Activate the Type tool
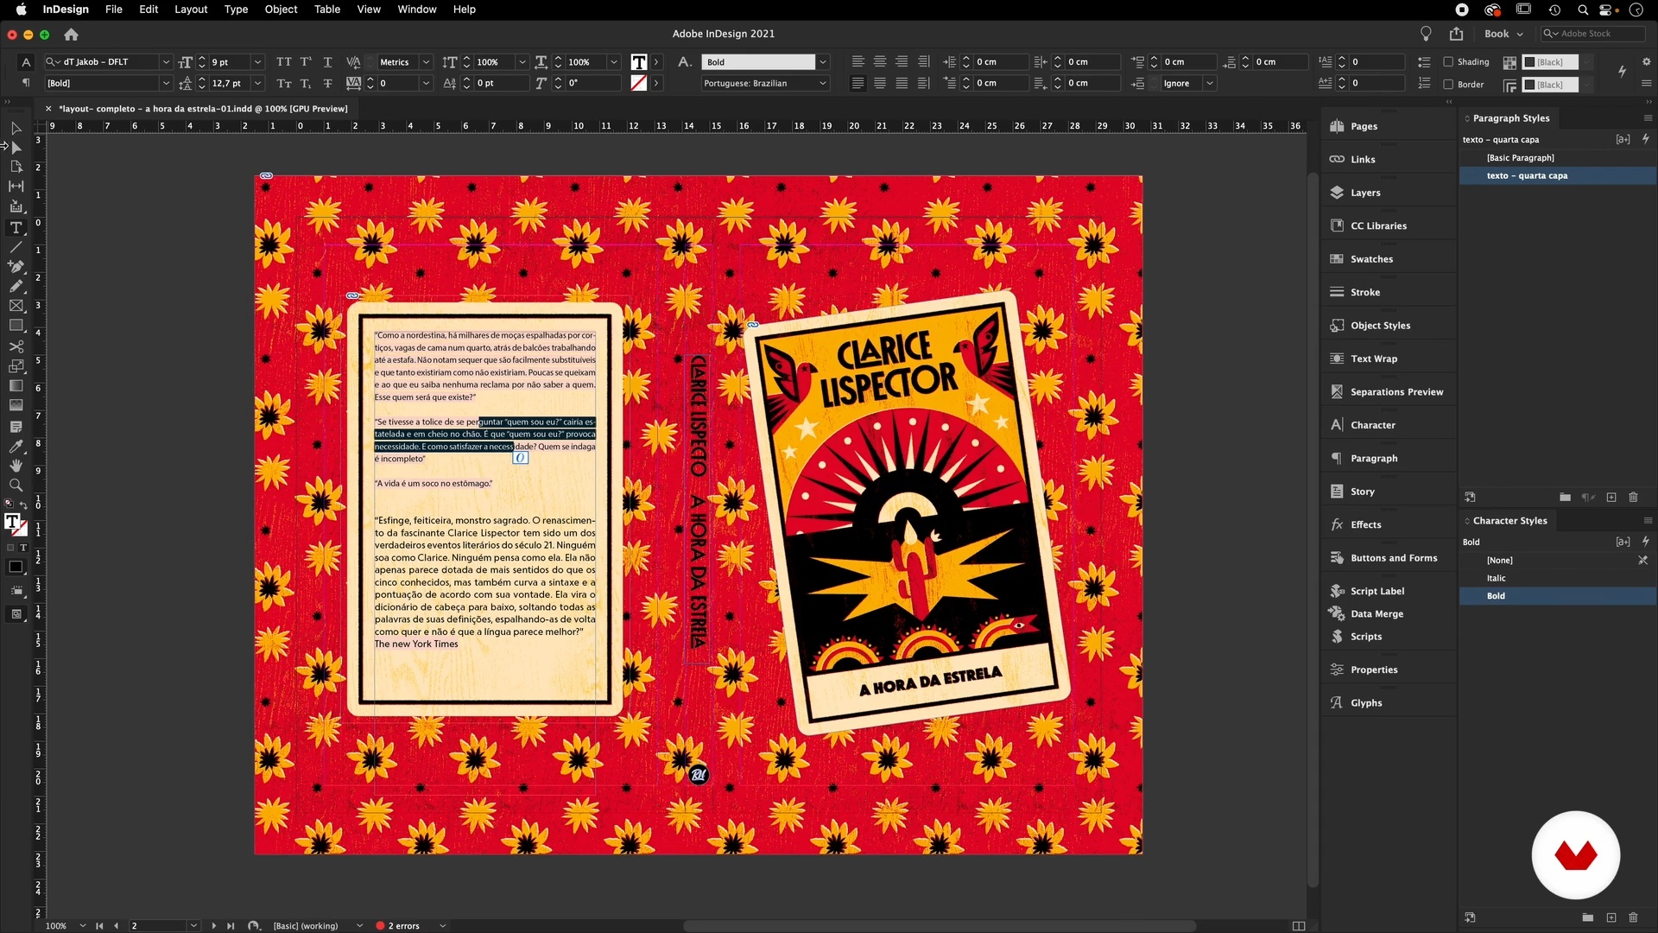The image size is (1658, 933). coord(16,228)
